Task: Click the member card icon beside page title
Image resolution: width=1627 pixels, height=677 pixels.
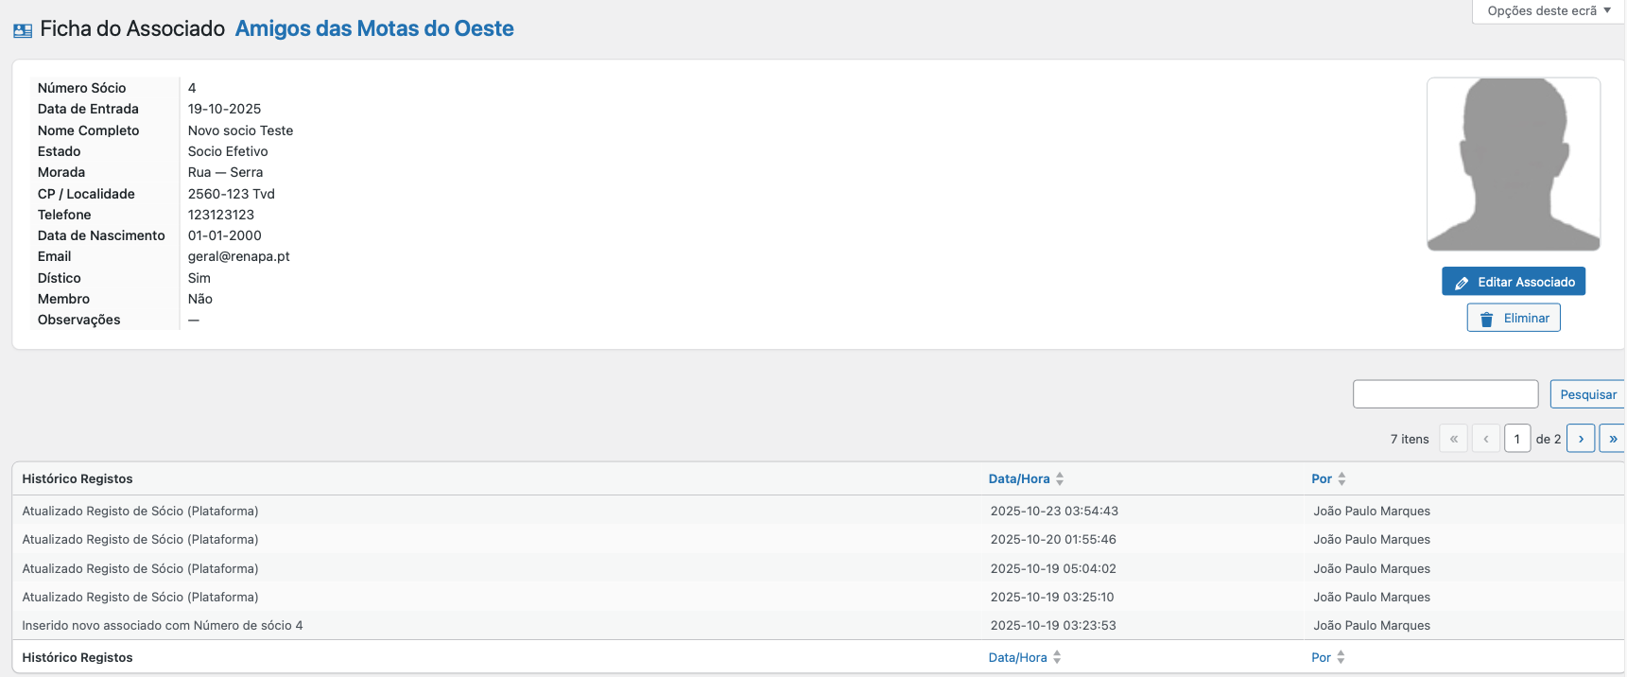Action: (23, 30)
